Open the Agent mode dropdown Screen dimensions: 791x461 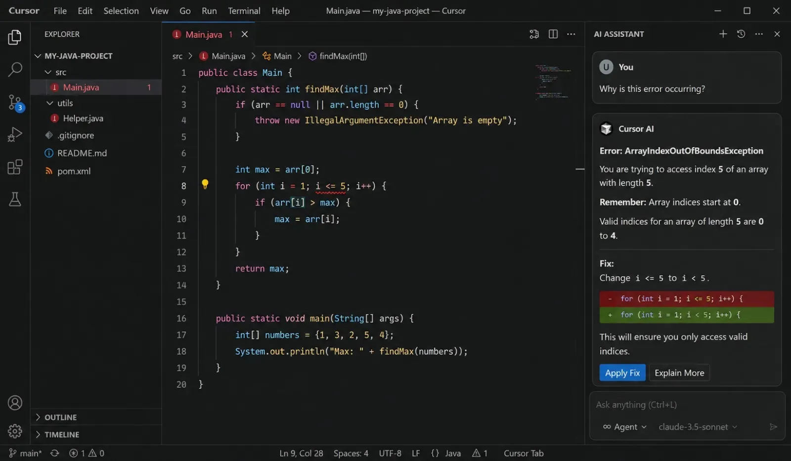pos(624,426)
